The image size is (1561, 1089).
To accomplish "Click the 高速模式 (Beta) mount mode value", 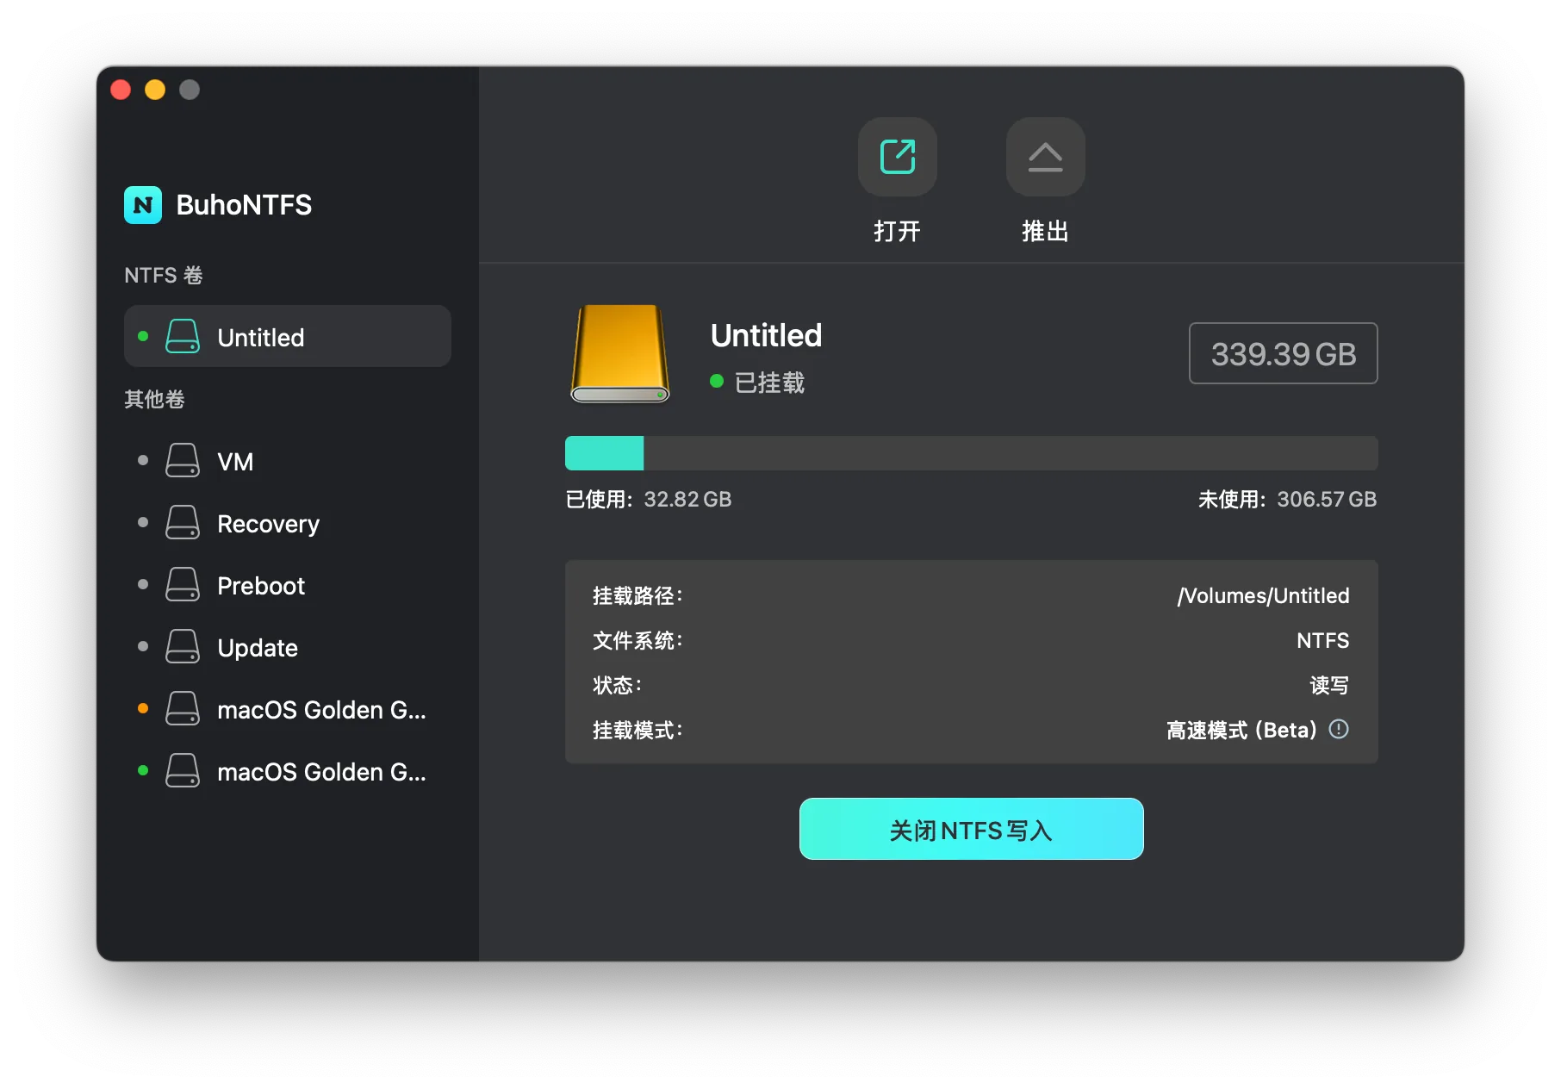I will [x=1241, y=730].
